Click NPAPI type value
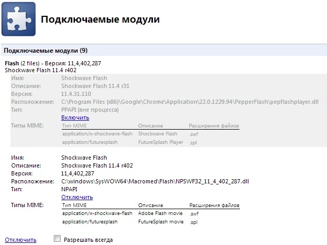 pos(69,189)
